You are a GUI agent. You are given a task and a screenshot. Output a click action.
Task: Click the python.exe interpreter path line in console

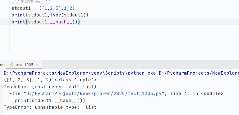[121, 73]
